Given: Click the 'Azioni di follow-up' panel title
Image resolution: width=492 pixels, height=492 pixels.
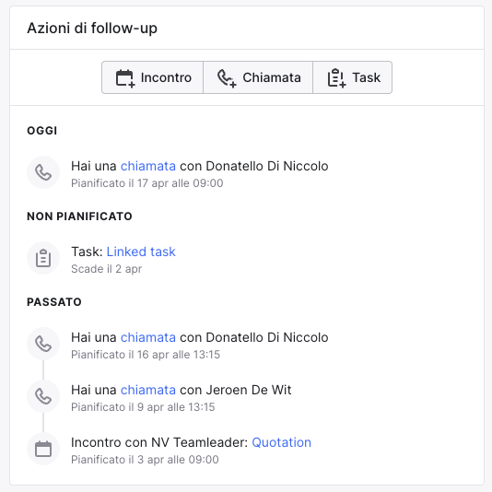Looking at the screenshot, I should pyautogui.click(x=92, y=28).
